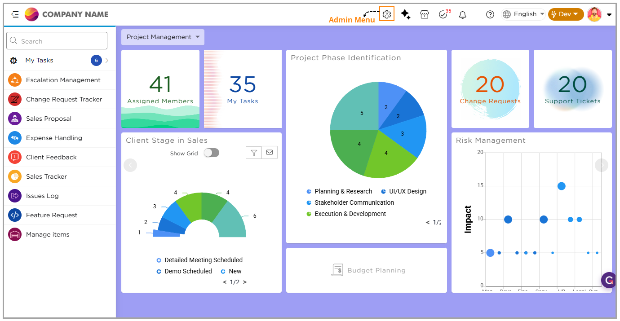Screen dimensions: 620x321
Task: Open the English language selector
Action: click(523, 14)
